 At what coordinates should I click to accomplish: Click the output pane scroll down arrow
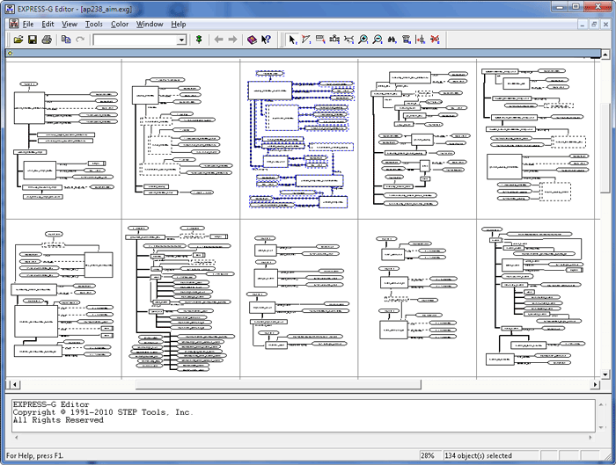(x=601, y=428)
